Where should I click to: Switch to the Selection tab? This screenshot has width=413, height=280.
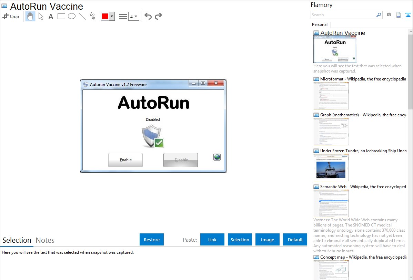(17, 240)
